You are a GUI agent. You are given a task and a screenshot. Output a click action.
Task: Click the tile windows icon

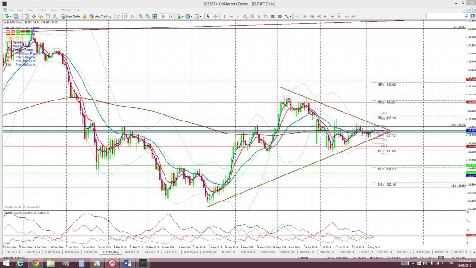pyautogui.click(x=154, y=16)
